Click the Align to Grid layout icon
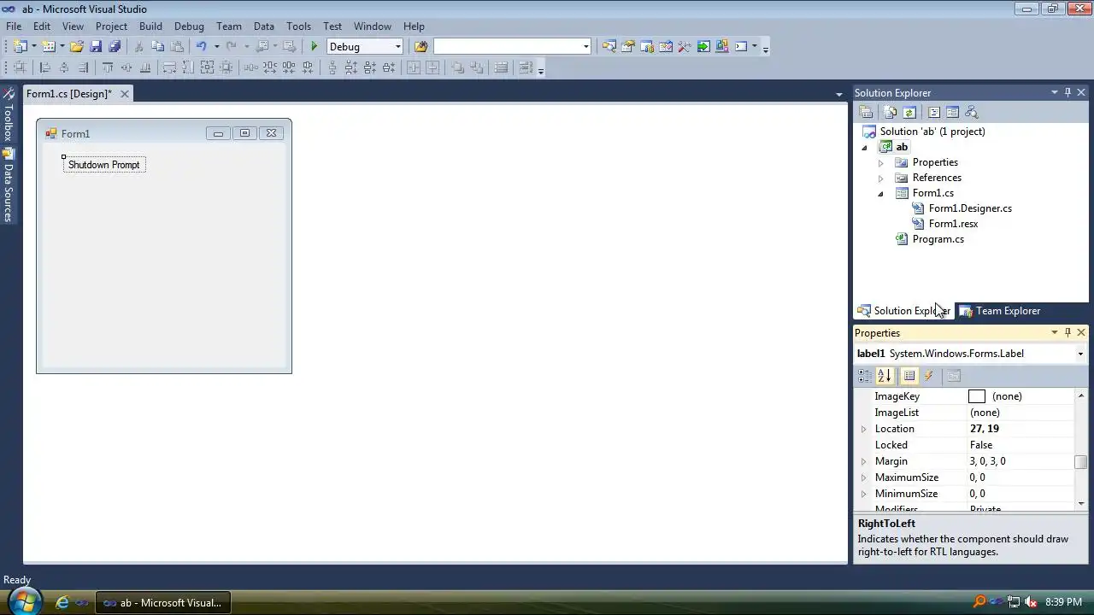The image size is (1094, 615). coord(20,67)
